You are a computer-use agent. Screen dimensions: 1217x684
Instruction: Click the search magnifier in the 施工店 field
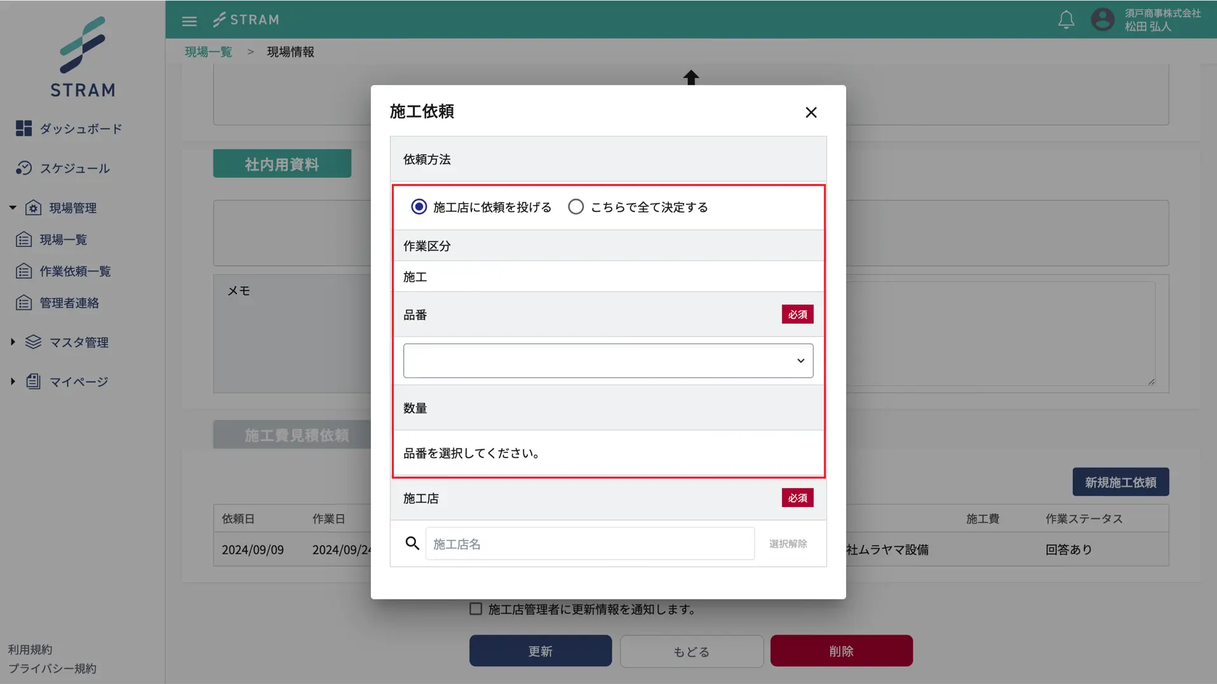(x=412, y=543)
